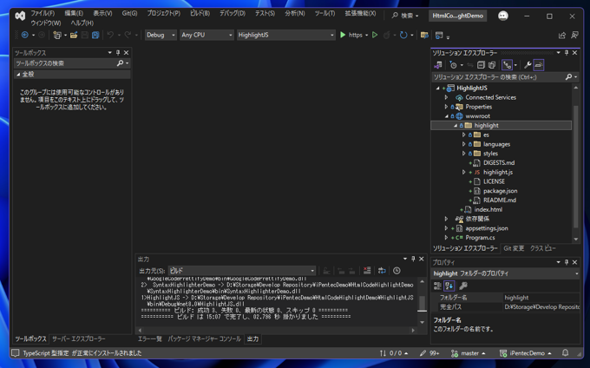Screen dimensions: 590x368
Task: Collapse All in Solution Explorer
Action: tap(481, 65)
